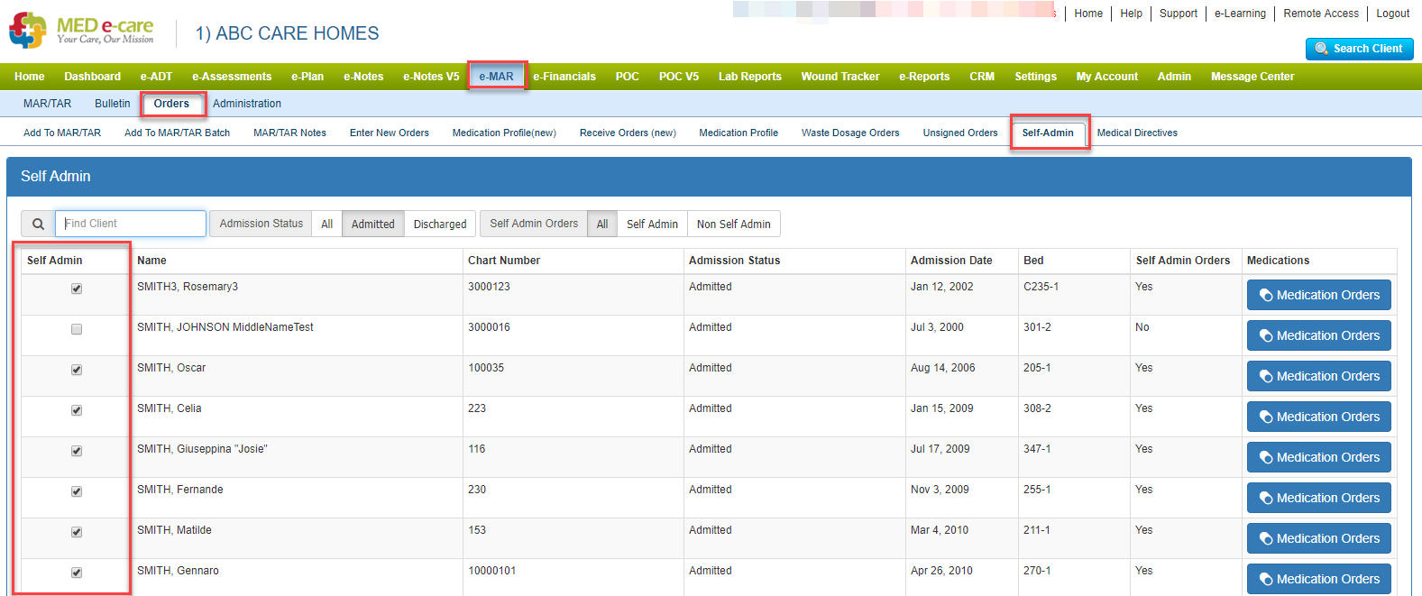Click the MED e-care logo icon

pos(27,31)
